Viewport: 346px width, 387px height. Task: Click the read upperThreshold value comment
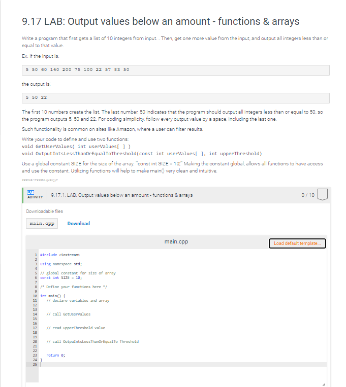76,328
